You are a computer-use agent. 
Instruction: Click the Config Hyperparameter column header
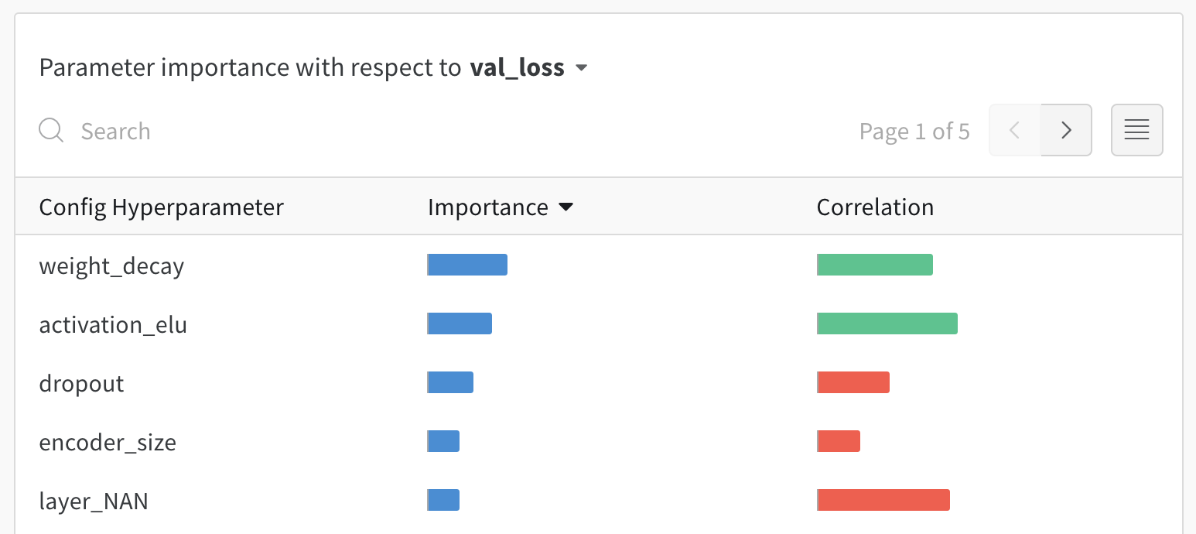point(162,207)
